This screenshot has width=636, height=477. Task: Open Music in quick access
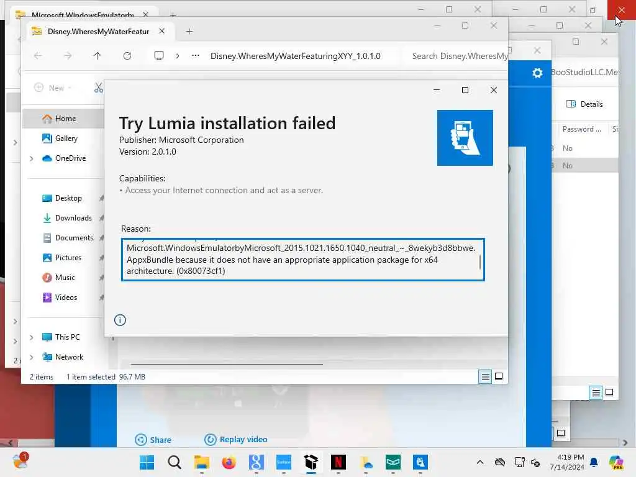[63, 278]
